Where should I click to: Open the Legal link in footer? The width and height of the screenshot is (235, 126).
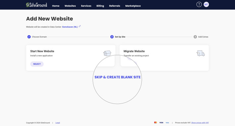click(x=57, y=123)
